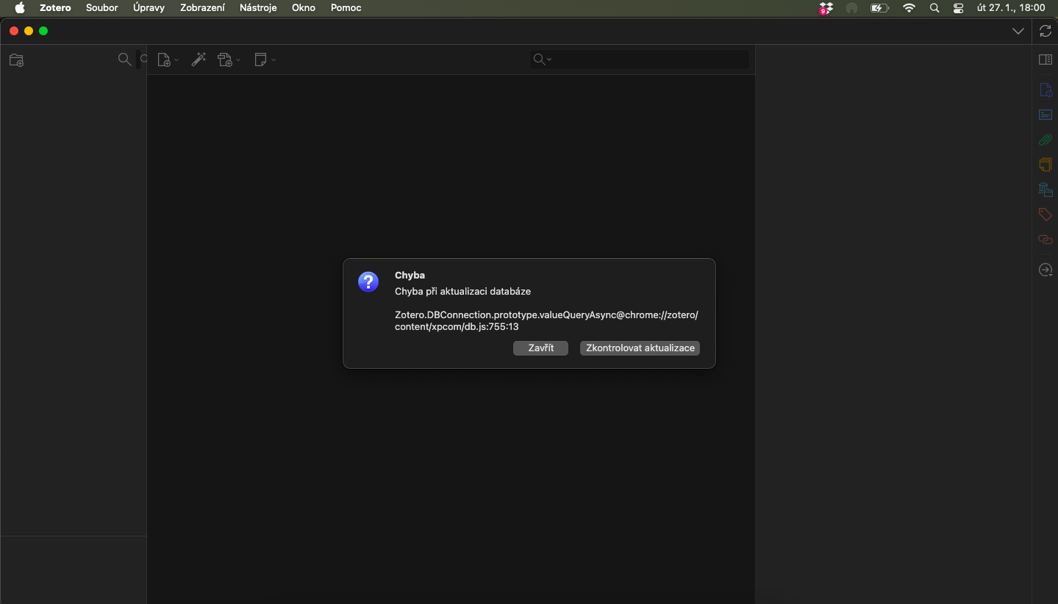This screenshot has width=1058, height=604.
Task: Open the Add Attachment icon
Action: (x=225, y=60)
